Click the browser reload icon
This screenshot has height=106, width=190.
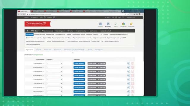click(x=24, y=14)
